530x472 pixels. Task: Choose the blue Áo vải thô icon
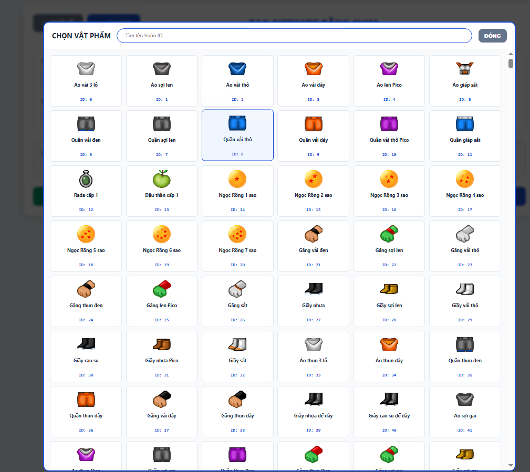(237, 69)
